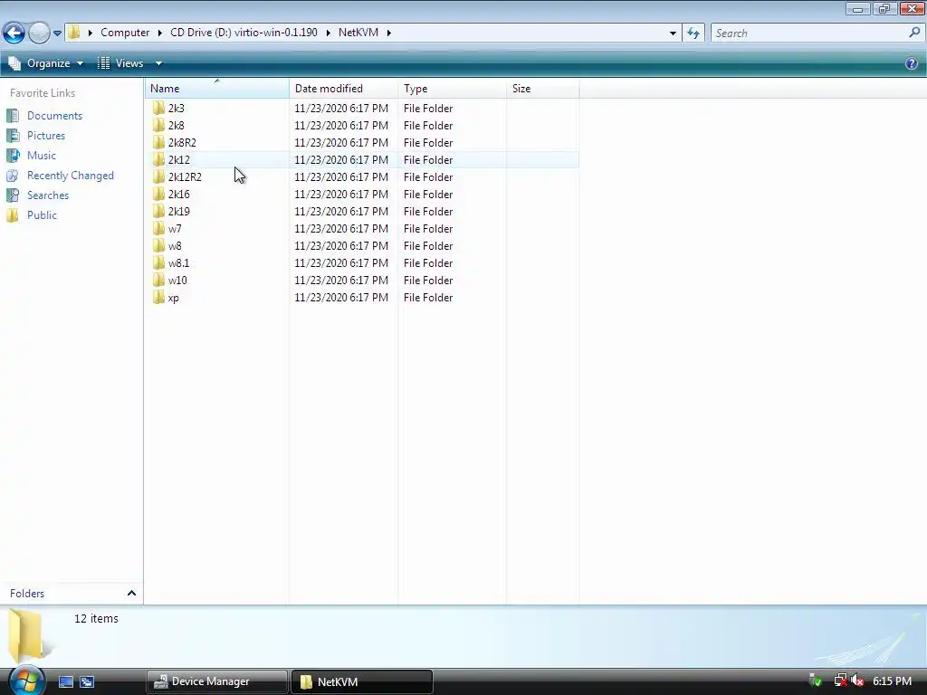
Task: Open the Organize menu
Action: tap(46, 63)
